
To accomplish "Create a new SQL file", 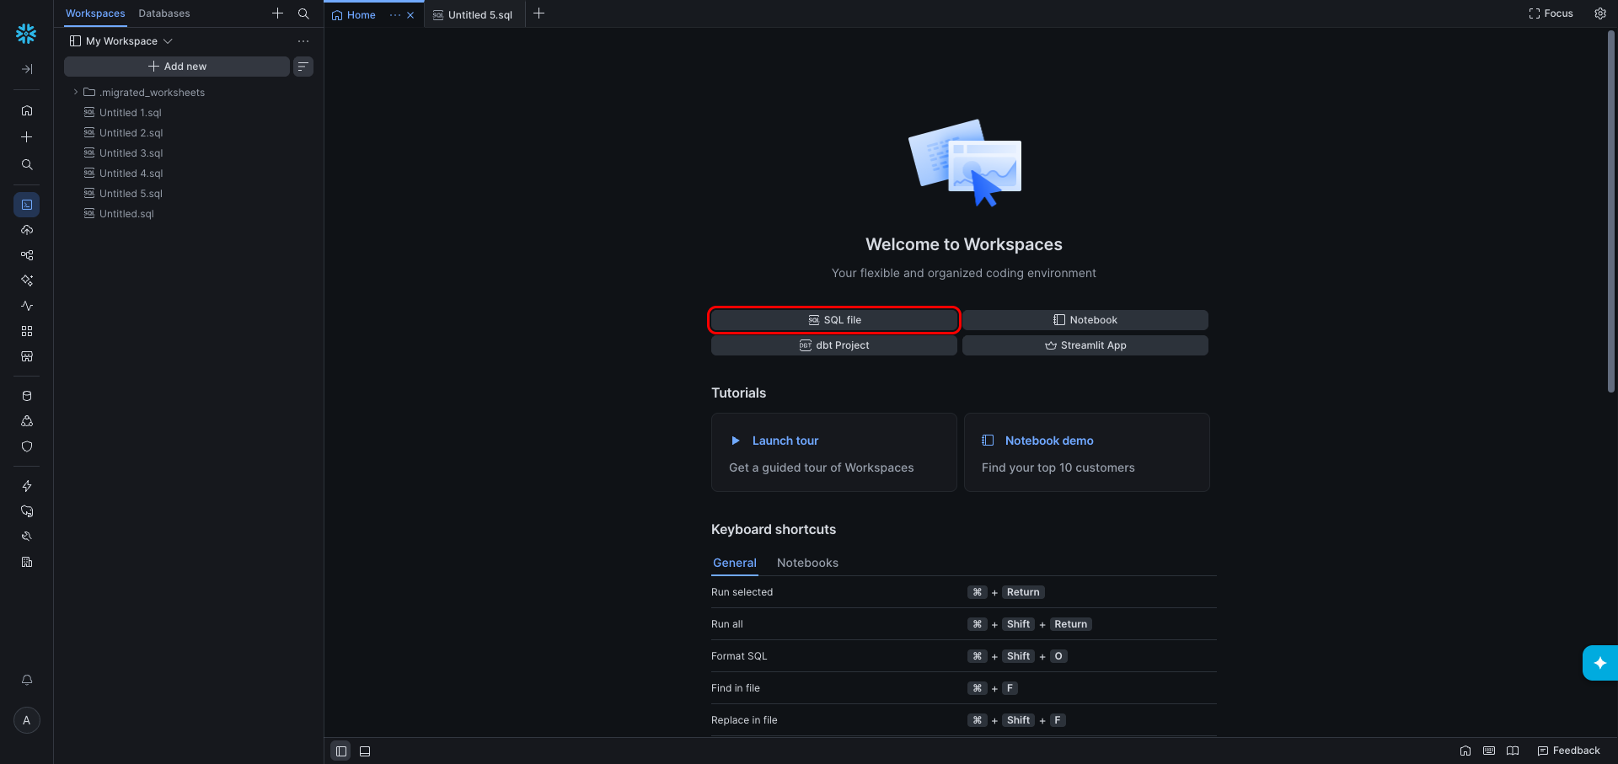I will click(x=834, y=320).
